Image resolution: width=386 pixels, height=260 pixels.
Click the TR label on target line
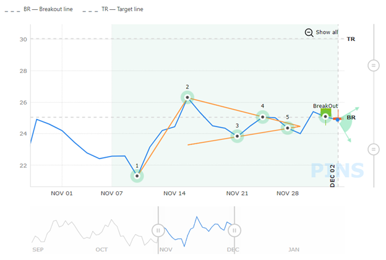[x=351, y=39]
